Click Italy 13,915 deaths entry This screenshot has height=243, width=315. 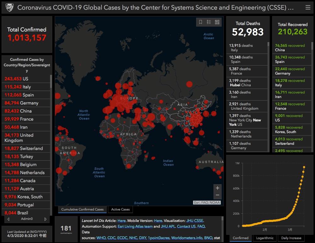coord(247,48)
